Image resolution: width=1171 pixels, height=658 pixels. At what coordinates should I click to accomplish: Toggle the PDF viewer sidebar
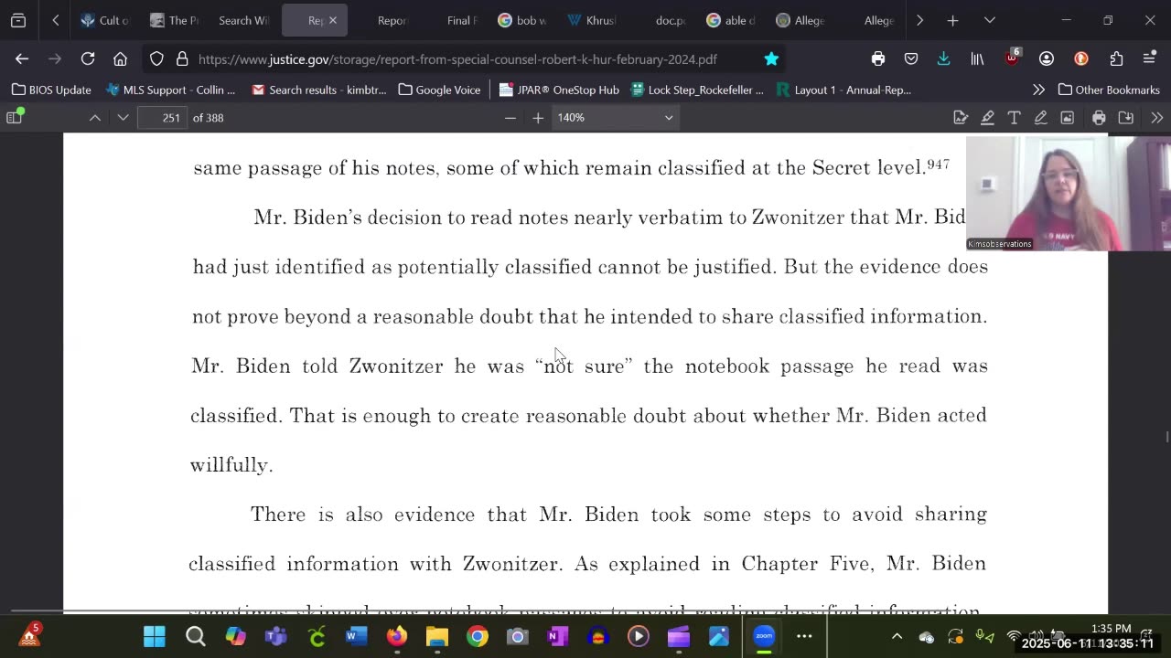click(14, 117)
